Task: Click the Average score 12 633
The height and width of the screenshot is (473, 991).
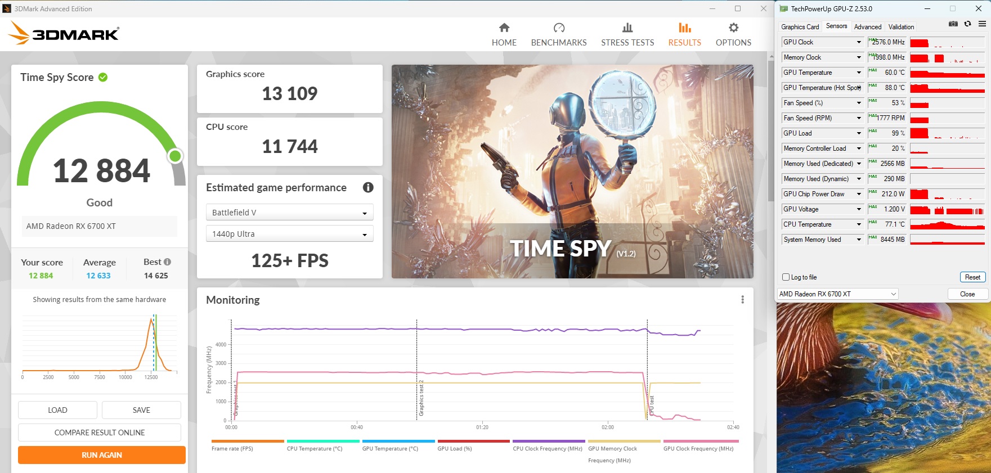Action: [x=98, y=276]
